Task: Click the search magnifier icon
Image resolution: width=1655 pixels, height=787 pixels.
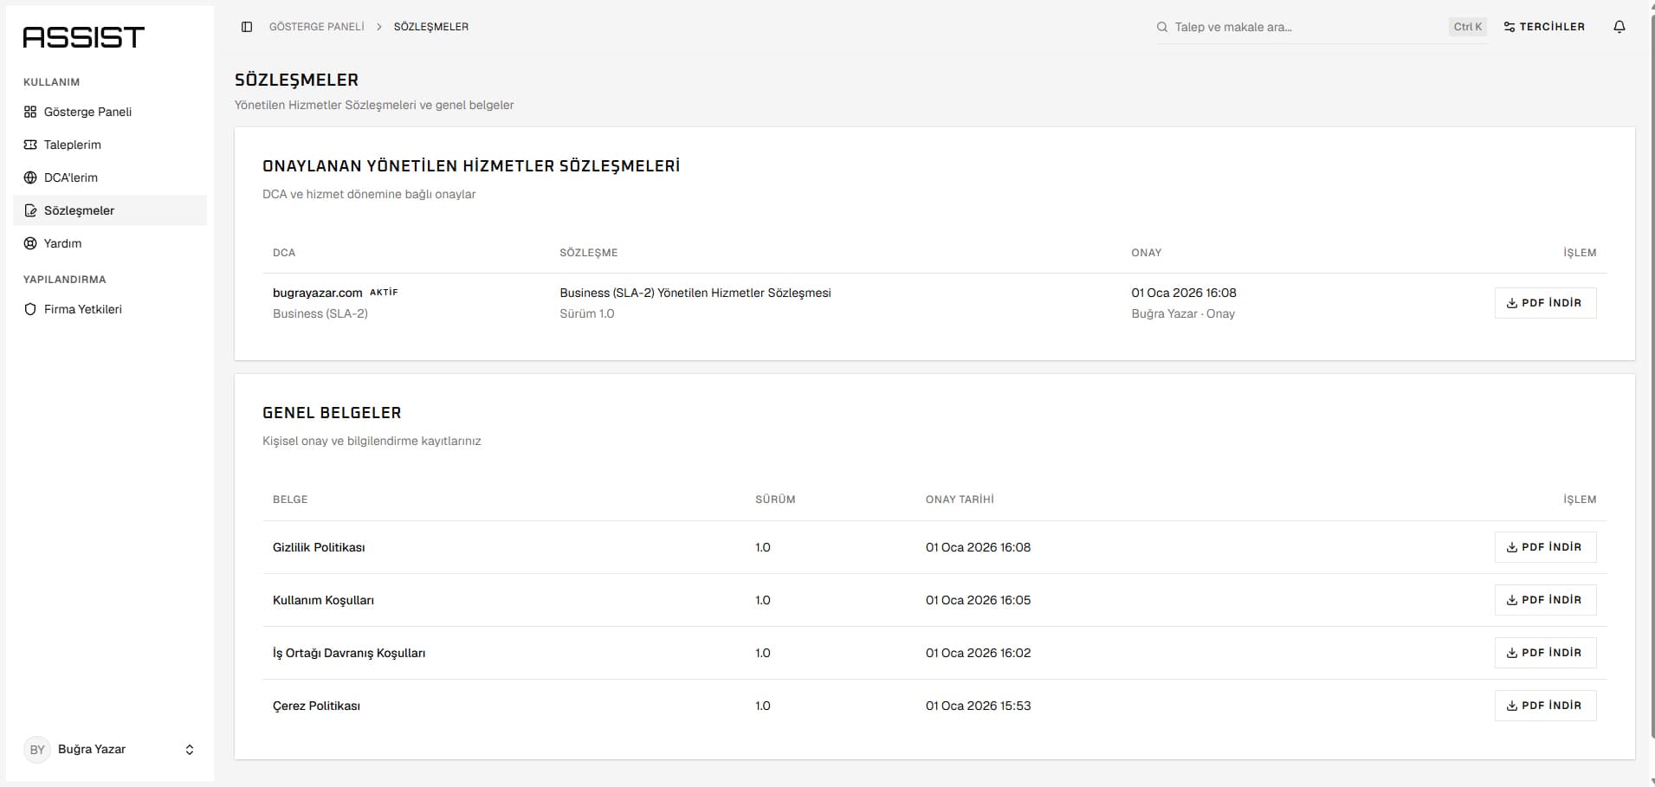Action: [x=1162, y=27]
